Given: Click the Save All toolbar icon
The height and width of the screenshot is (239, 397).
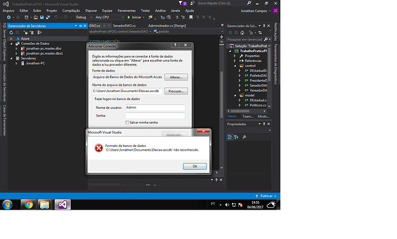Looking at the screenshot, I should click(x=48, y=17).
